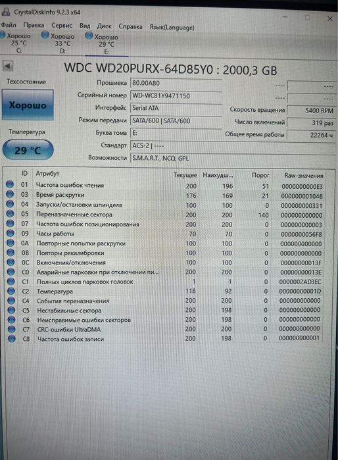Screen dimensions: 338x460
Task: Click the CrystalDiskInfo title bar icon
Action: pyautogui.click(x=5, y=12)
